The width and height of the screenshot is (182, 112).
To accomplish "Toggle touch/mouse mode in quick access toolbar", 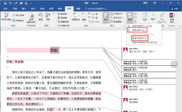I will [x=21, y=3].
